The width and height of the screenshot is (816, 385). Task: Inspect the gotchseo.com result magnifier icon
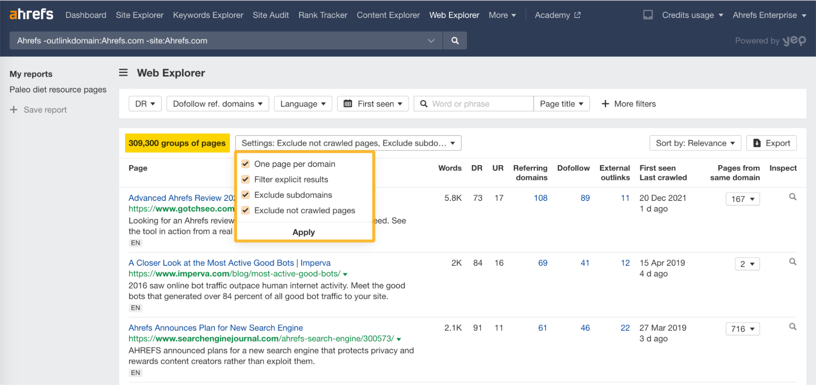[x=792, y=197]
